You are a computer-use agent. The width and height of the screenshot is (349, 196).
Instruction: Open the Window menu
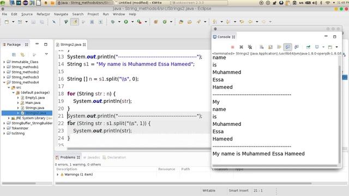point(119,14)
